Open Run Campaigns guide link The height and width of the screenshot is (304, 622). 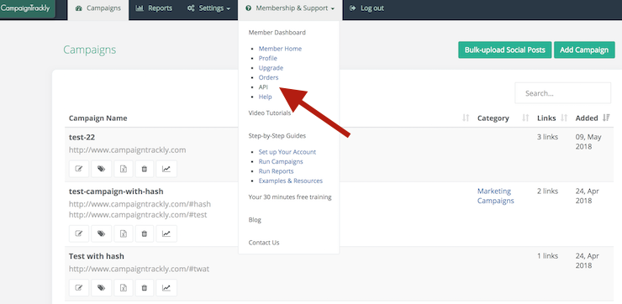click(281, 162)
